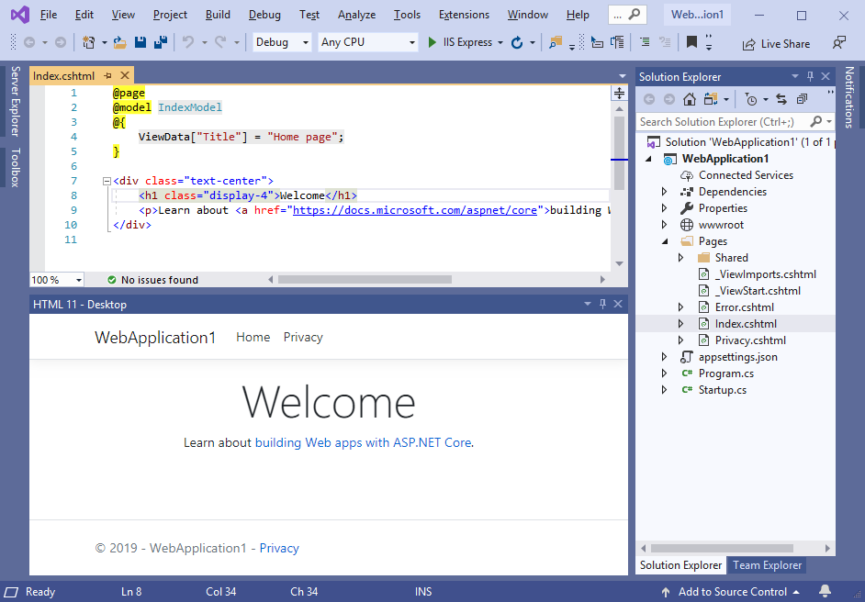Screen dimensions: 865x602
Task: Toggle pin on the Index.cshtml tab
Action: (x=108, y=76)
